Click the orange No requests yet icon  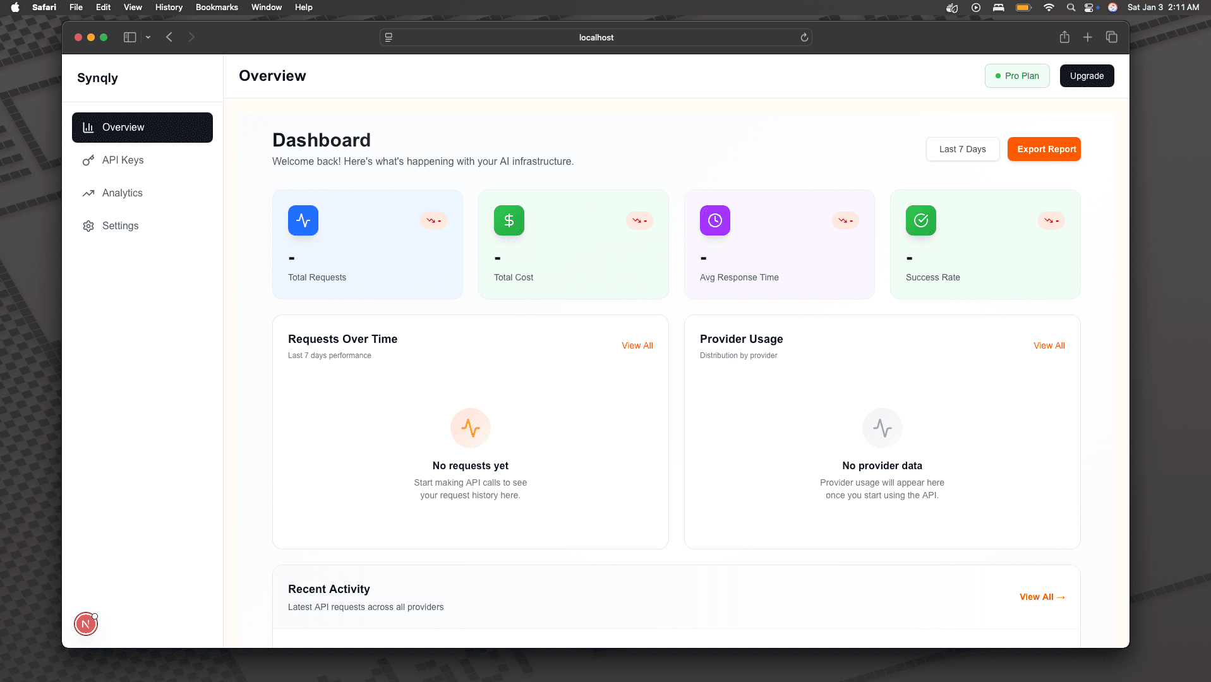[x=471, y=428]
